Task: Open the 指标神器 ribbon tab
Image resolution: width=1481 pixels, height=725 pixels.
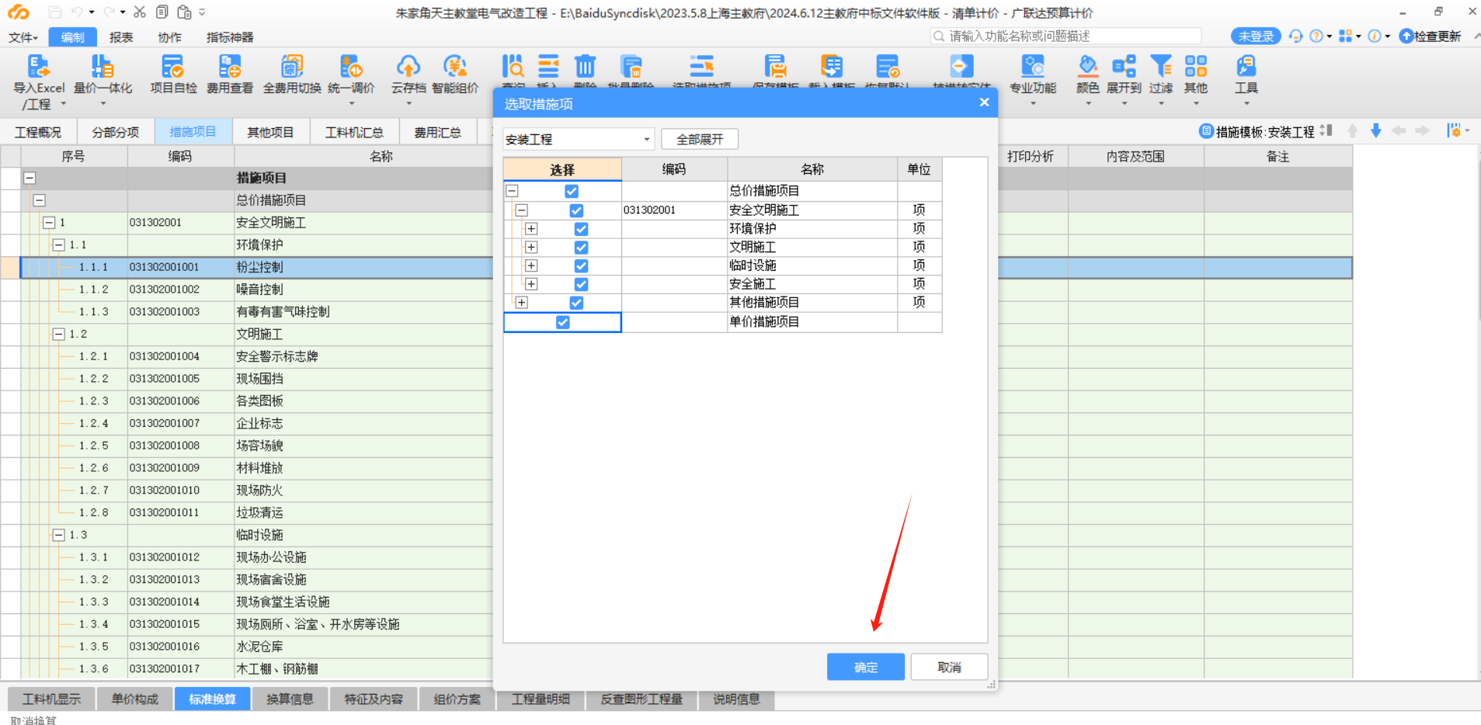Action: click(x=230, y=37)
